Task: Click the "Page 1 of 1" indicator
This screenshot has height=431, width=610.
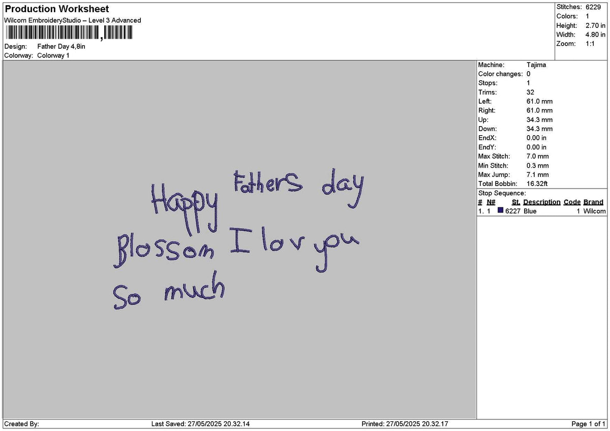Action: tap(589, 424)
